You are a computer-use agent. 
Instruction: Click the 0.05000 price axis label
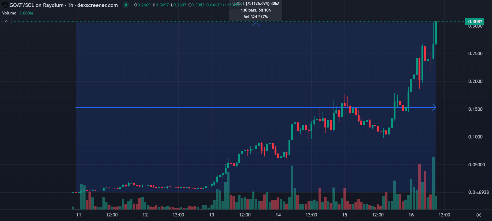pos(476,165)
